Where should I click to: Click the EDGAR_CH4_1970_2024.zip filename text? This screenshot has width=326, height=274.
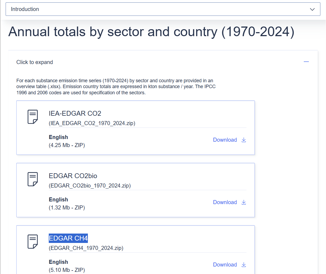(86, 248)
